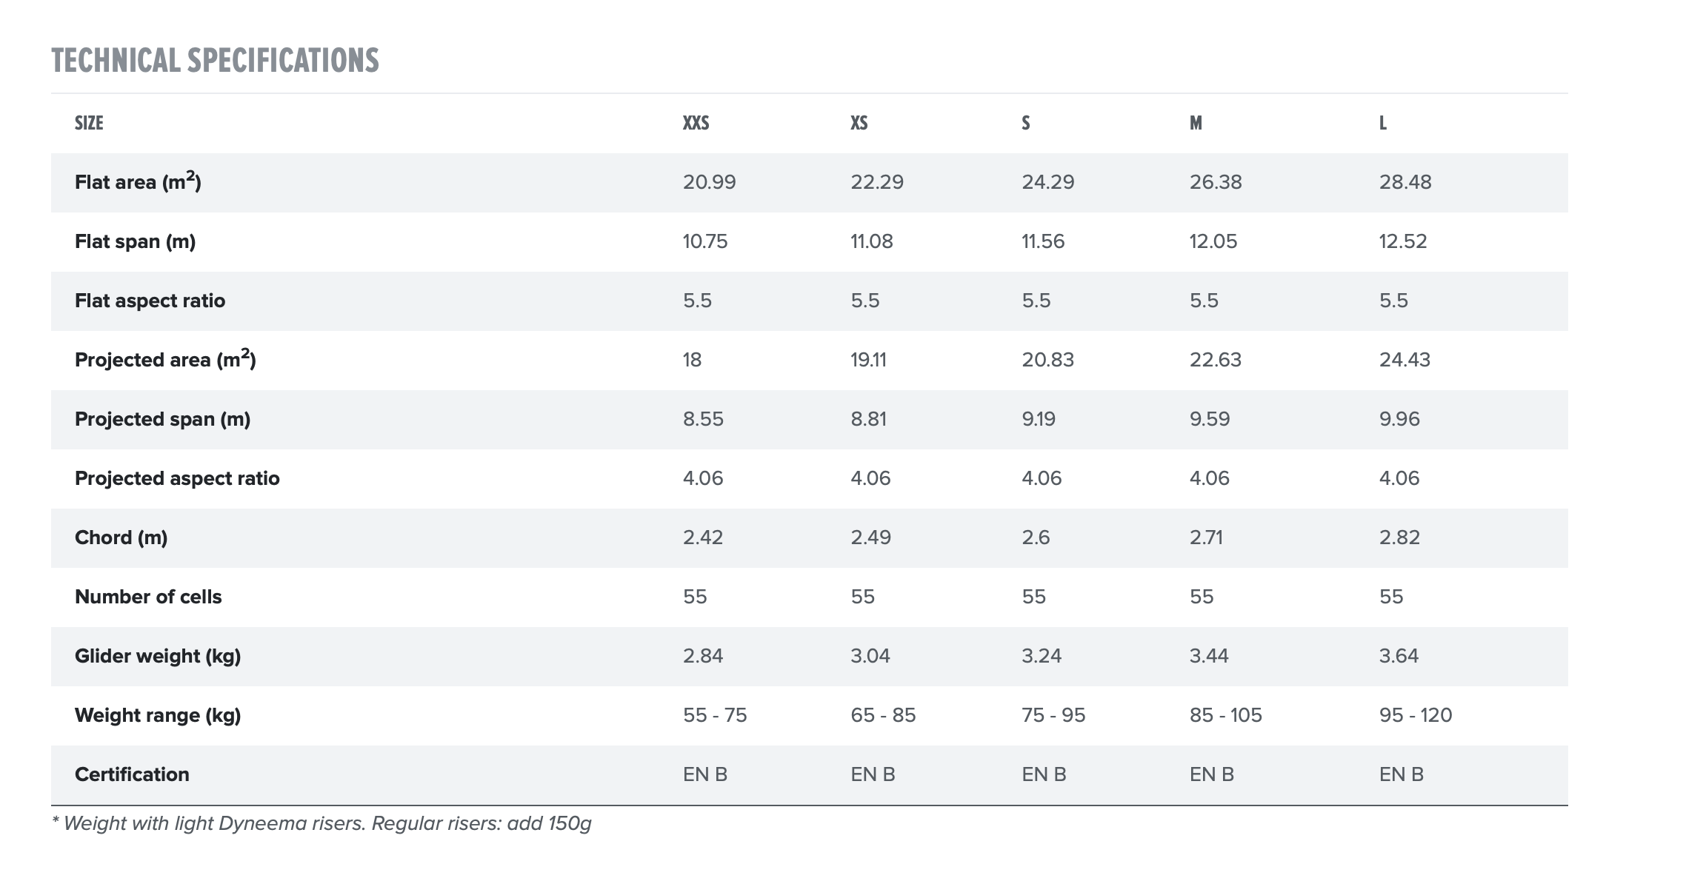
Task: Select the 85 - 105 weight range cell
Action: click(1225, 715)
